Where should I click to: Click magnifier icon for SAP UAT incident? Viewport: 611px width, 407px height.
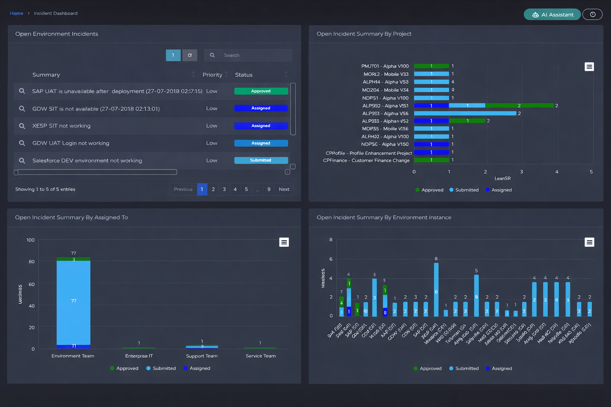(22, 91)
